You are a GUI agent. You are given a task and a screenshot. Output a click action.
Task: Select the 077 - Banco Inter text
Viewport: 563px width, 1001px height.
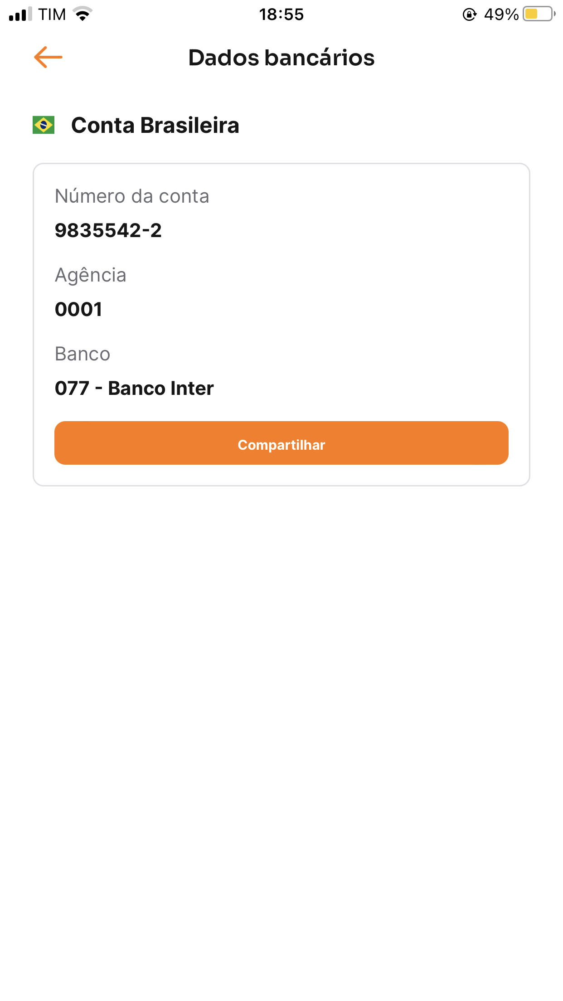pos(134,389)
